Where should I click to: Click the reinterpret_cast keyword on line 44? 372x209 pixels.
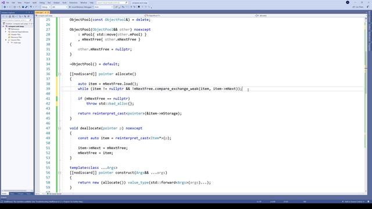point(109,114)
